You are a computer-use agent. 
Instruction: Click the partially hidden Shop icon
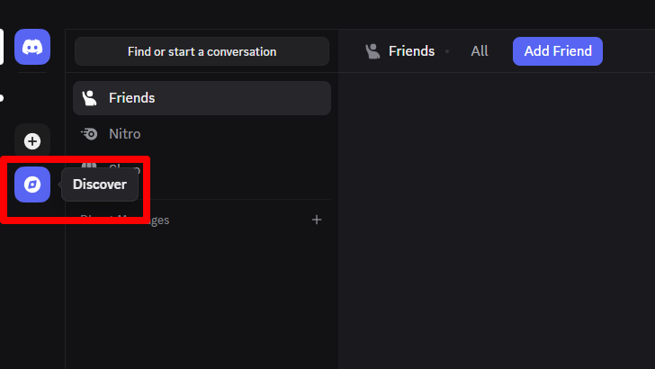click(89, 166)
